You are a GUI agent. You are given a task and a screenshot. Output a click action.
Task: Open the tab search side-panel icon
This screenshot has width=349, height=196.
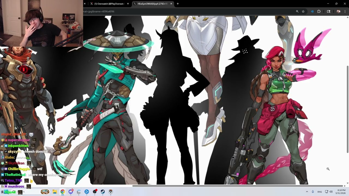329,11
